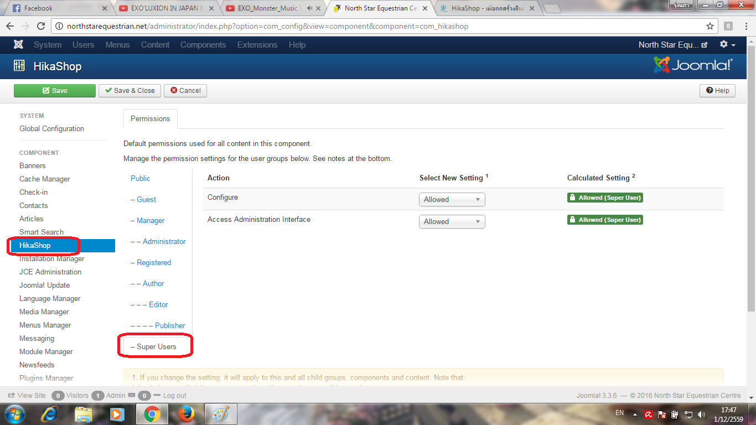This screenshot has height=425, width=756.
Task: Click the bookmark star in address bar
Action: [710, 26]
